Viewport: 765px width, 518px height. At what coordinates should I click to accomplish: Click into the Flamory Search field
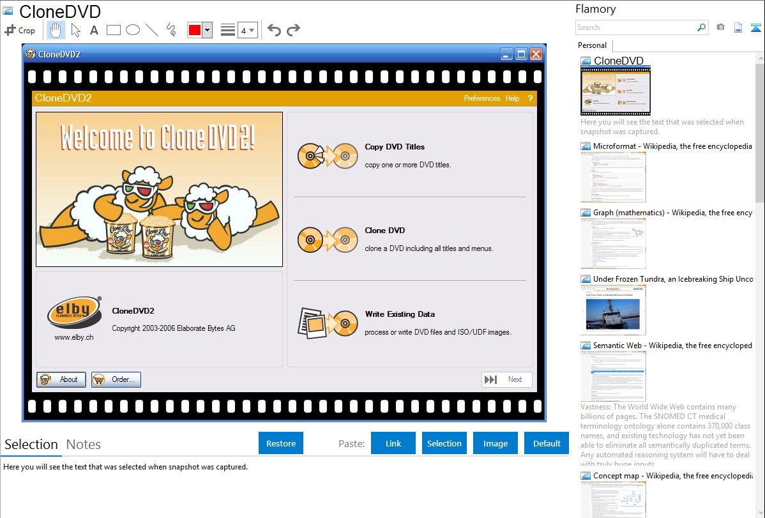(x=635, y=27)
